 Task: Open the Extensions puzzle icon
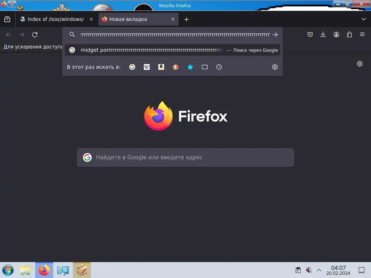tap(349, 34)
